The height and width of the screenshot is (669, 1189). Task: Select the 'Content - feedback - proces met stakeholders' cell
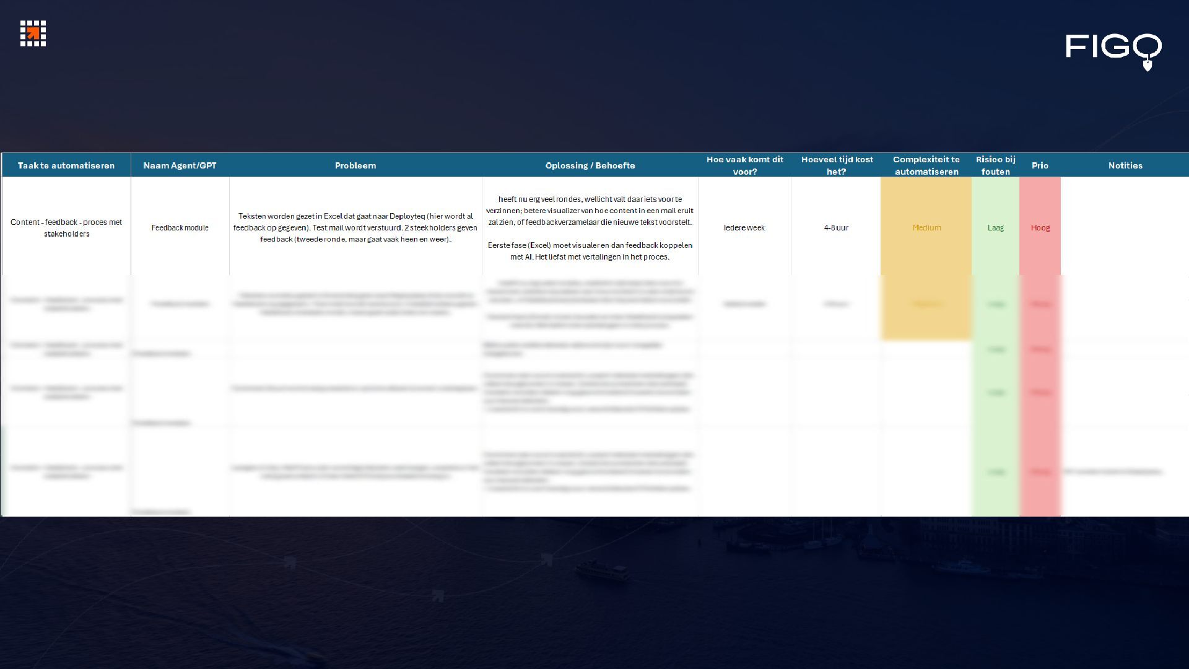[x=66, y=228]
